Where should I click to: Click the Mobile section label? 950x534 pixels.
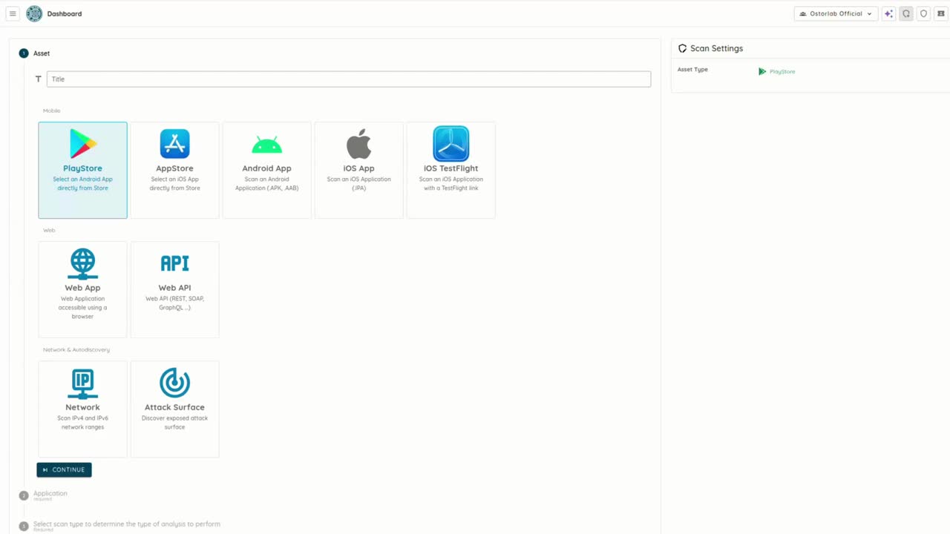[x=51, y=111]
